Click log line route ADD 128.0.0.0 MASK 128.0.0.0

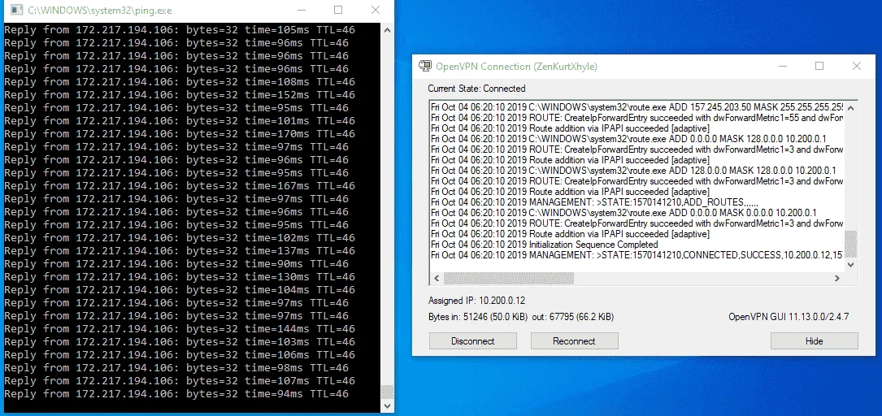pos(633,171)
